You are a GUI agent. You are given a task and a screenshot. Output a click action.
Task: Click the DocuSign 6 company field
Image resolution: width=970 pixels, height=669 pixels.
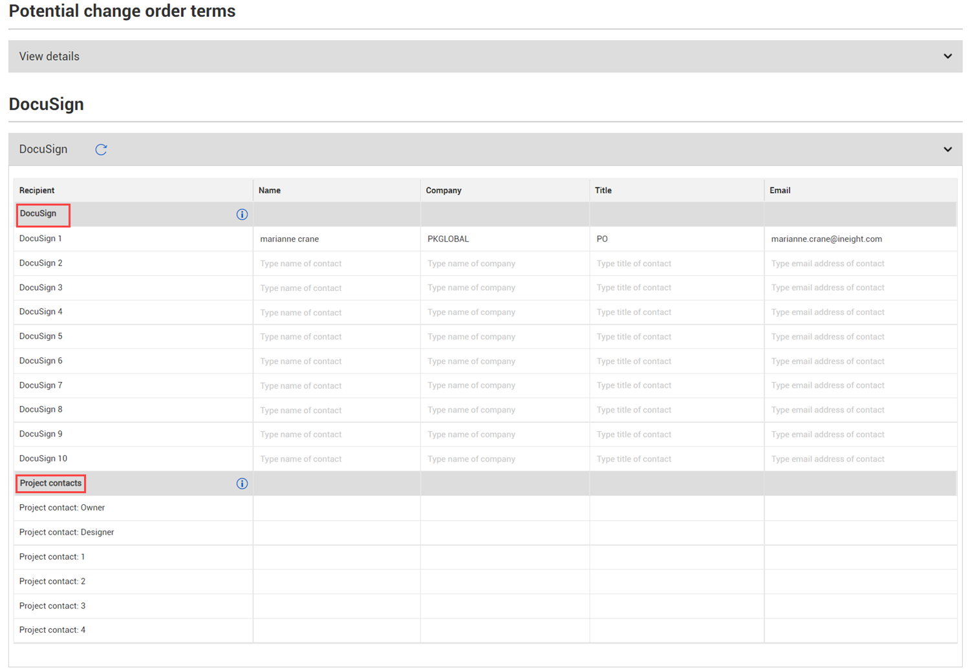pos(505,361)
